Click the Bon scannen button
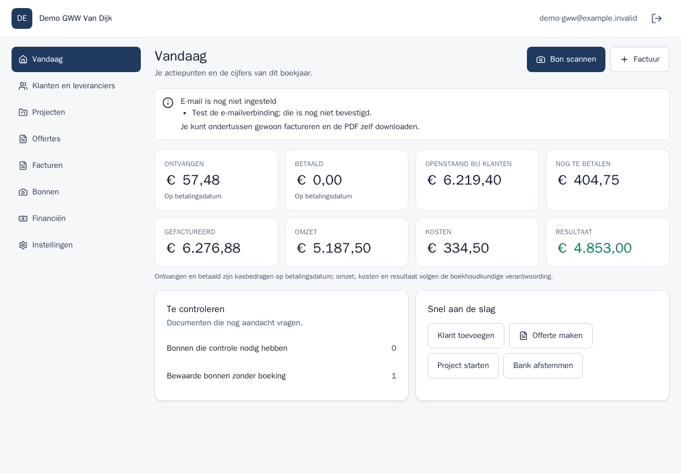The height and width of the screenshot is (473, 681). (x=566, y=59)
